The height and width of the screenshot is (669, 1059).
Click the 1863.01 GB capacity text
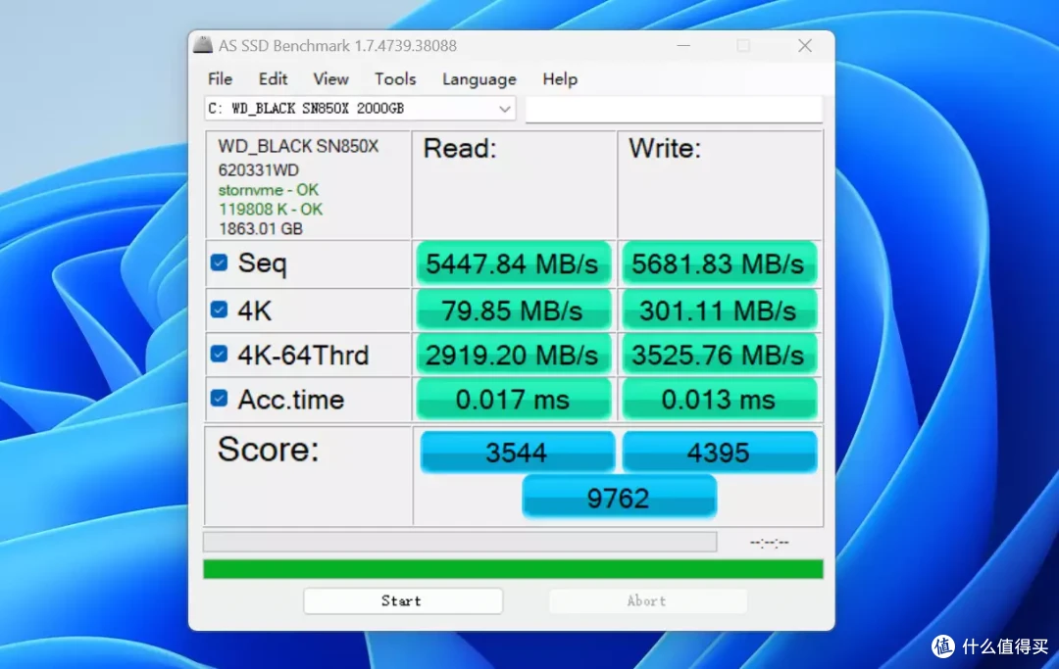coord(261,228)
